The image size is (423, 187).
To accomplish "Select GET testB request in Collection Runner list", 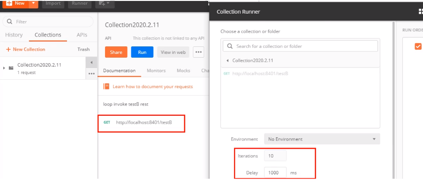I will tap(256, 73).
